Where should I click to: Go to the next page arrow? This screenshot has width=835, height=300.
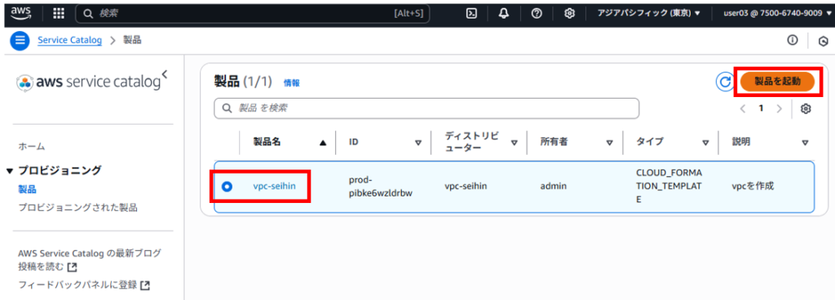tap(780, 108)
